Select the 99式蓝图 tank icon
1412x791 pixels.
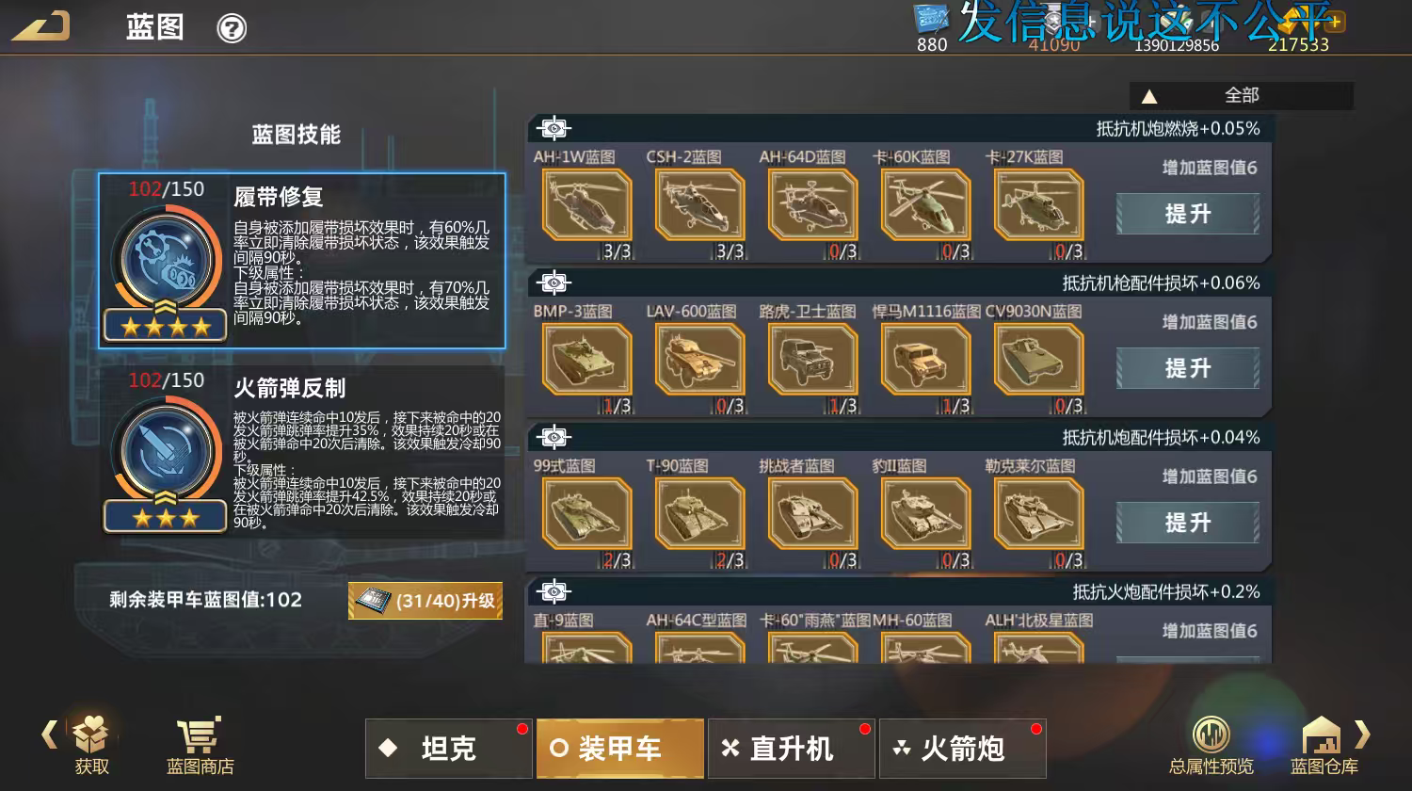(586, 513)
